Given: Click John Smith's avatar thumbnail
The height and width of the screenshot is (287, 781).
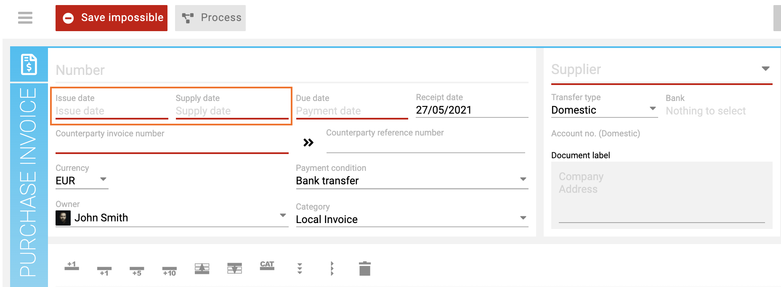Looking at the screenshot, I should [x=63, y=218].
